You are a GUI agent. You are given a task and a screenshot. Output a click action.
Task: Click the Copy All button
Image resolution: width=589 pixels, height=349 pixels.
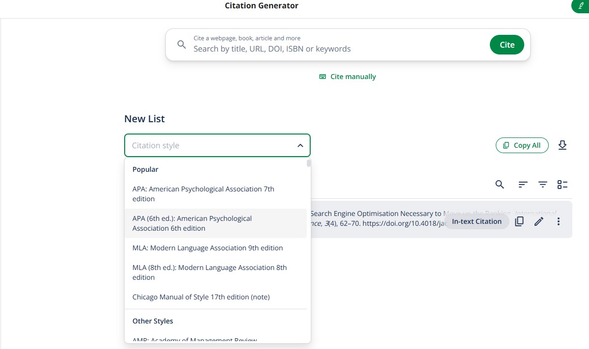click(x=522, y=145)
